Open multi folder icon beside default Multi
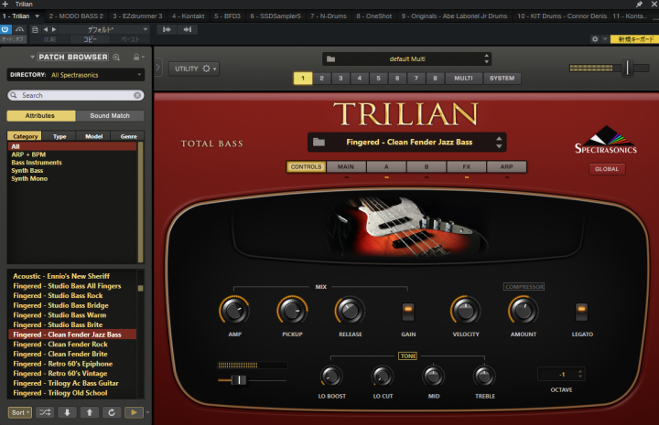The width and height of the screenshot is (659, 425). [x=330, y=58]
